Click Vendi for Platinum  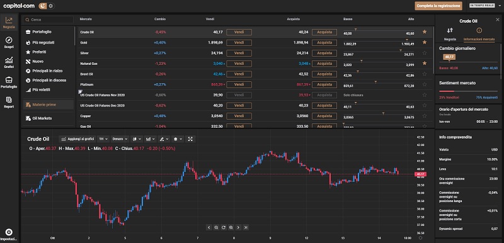[x=239, y=84]
